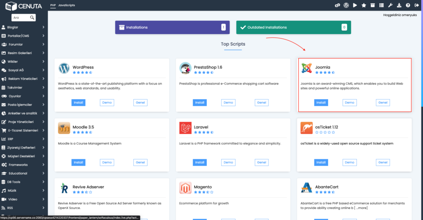Click the wrench settings icon
423x220 pixels.
pyautogui.click(x=390, y=5)
